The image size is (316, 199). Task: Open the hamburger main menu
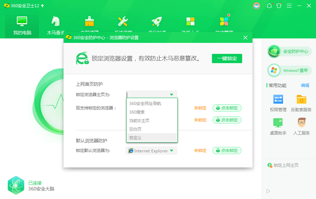pyautogui.click(x=289, y=5)
